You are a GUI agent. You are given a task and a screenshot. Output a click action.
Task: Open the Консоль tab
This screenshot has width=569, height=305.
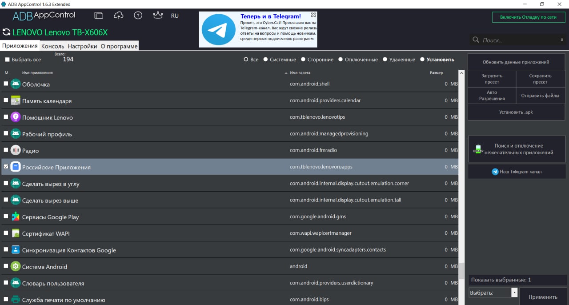click(x=53, y=46)
